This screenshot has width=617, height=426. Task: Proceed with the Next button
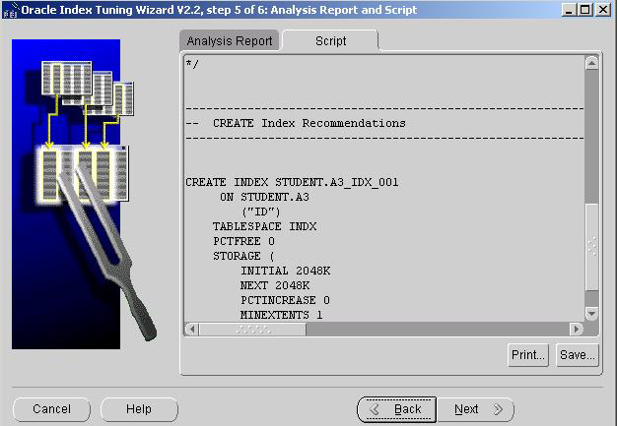pos(476,409)
